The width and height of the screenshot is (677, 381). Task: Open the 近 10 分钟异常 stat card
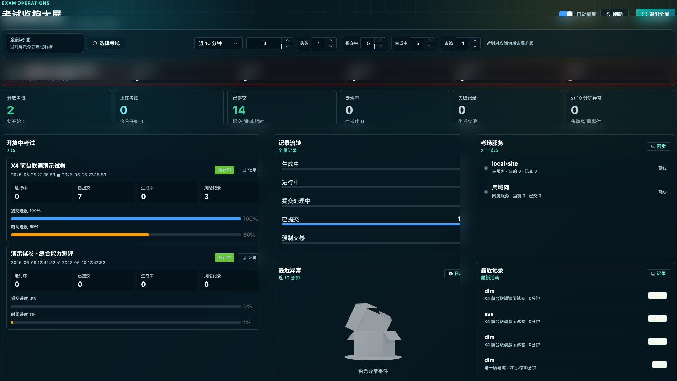tap(620, 107)
